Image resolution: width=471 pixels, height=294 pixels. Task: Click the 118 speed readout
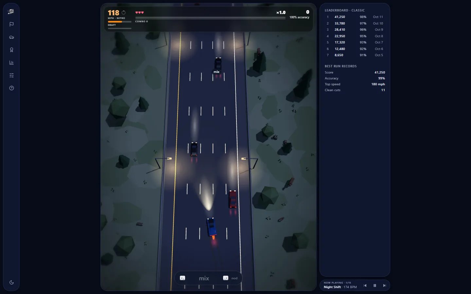[113, 13]
